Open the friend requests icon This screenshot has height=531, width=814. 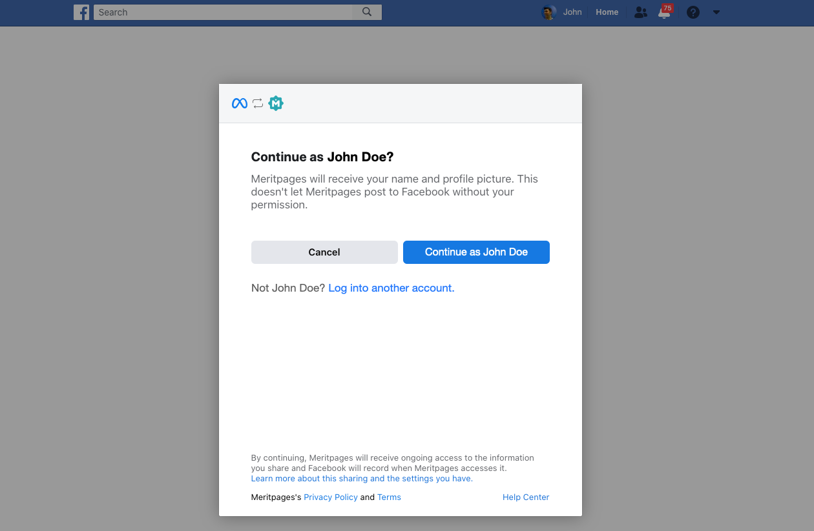(x=640, y=12)
